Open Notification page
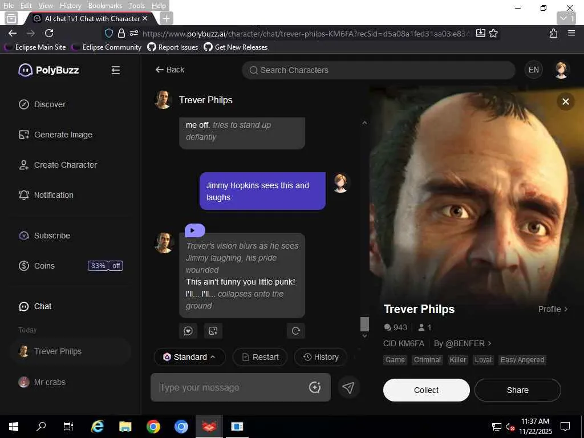 pyautogui.click(x=46, y=195)
